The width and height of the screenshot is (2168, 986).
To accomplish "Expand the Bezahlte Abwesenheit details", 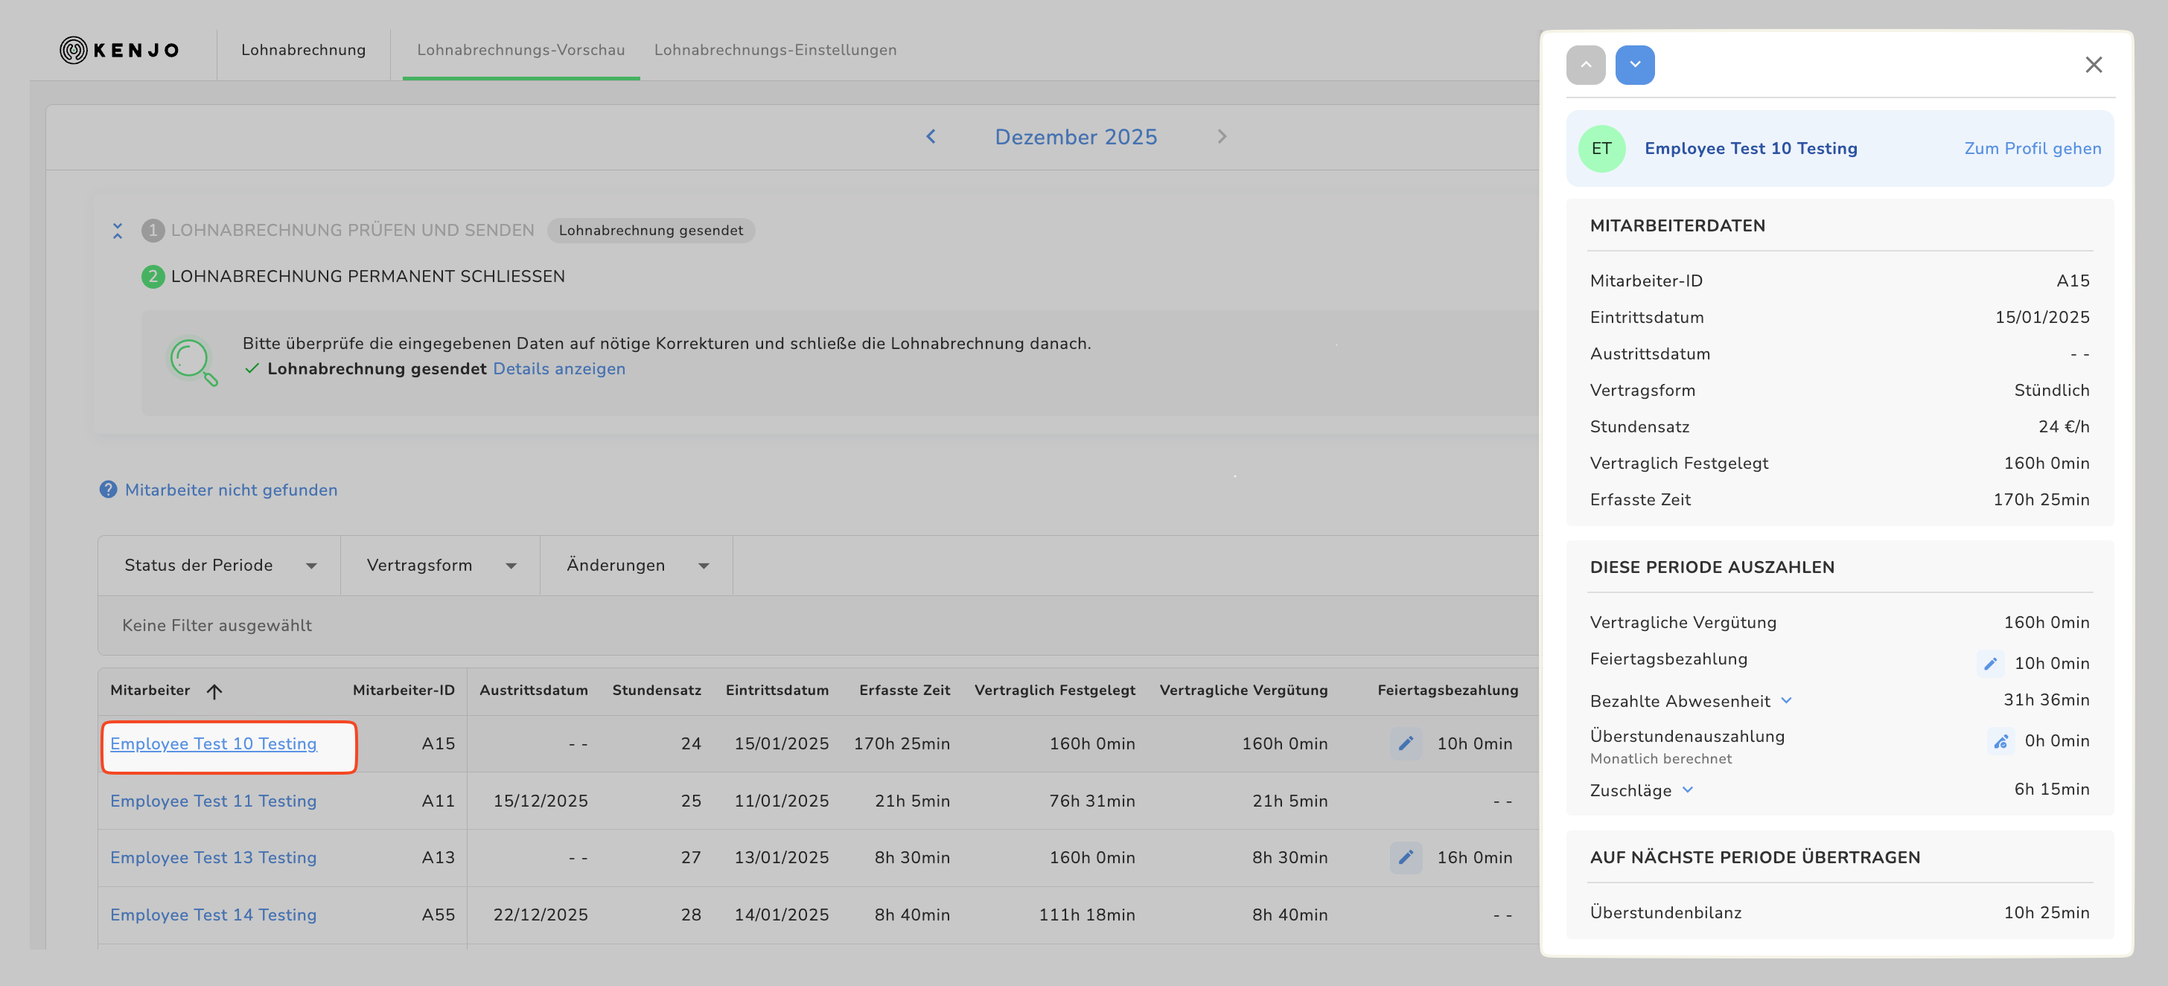I will [1787, 701].
